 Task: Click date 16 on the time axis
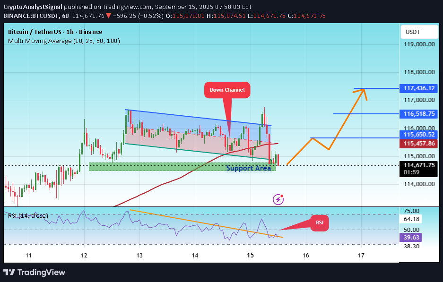tap(306, 256)
